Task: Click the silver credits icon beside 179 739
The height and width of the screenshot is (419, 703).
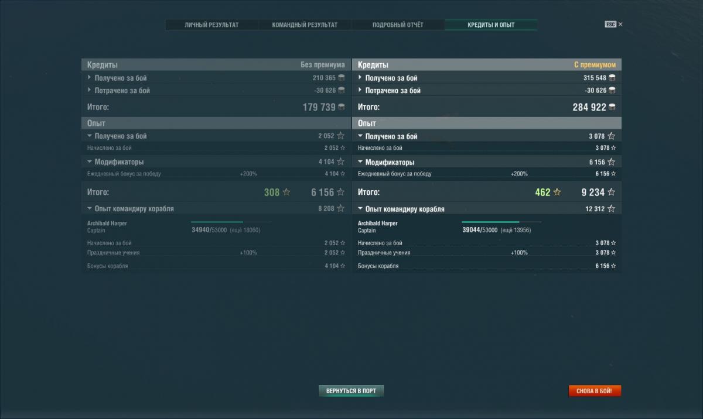Action: 342,107
